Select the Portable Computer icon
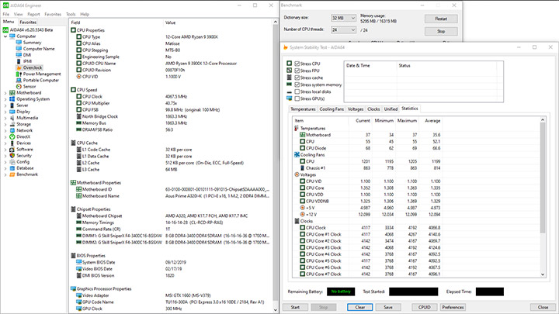559x314 pixels. point(18,80)
